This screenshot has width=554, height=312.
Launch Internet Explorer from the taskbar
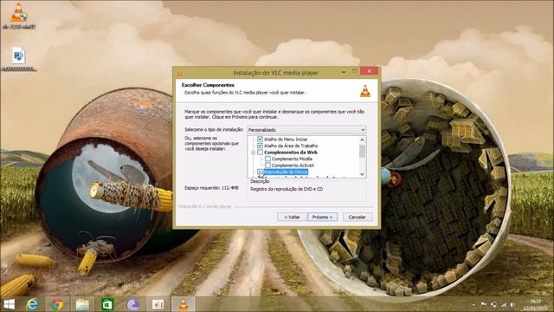(x=32, y=304)
